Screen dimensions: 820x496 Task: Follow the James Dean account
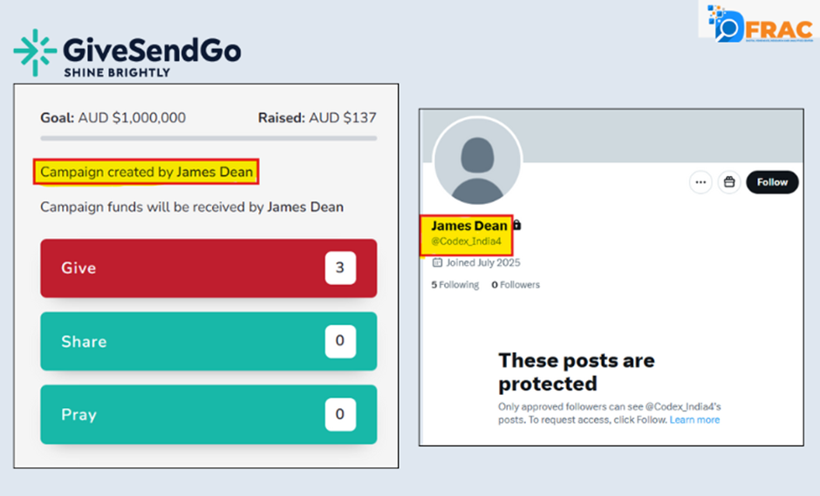pos(772,182)
